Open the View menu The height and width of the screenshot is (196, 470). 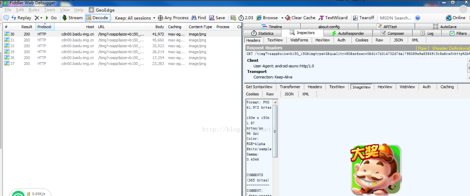click(x=65, y=10)
